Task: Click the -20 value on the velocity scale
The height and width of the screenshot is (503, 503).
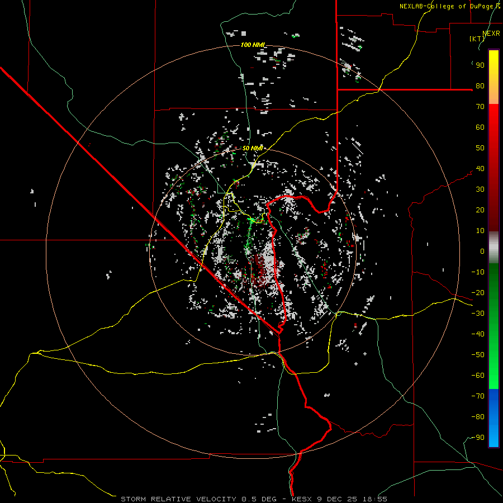Action: 478,293
